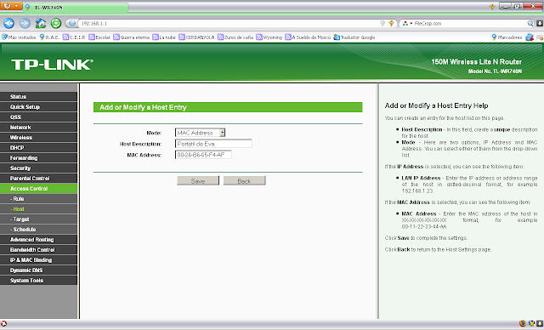
Task: Click the browser Back arrow button
Action: click(x=9, y=23)
